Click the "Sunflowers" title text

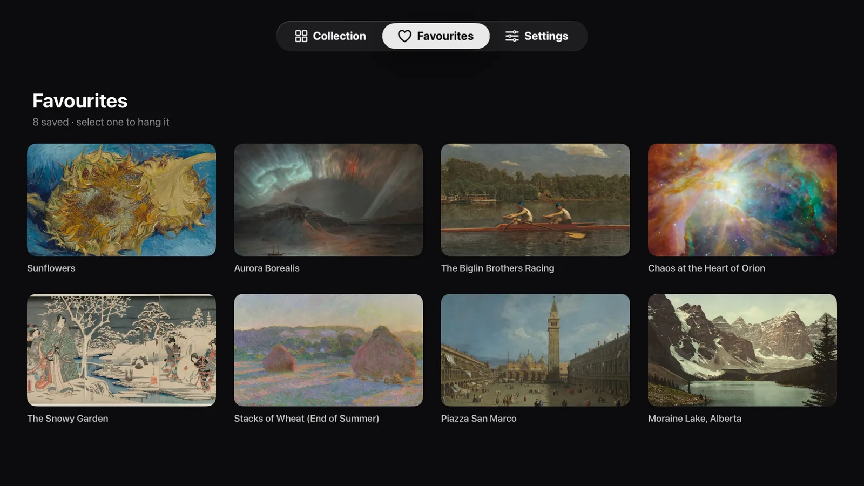pyautogui.click(x=51, y=268)
